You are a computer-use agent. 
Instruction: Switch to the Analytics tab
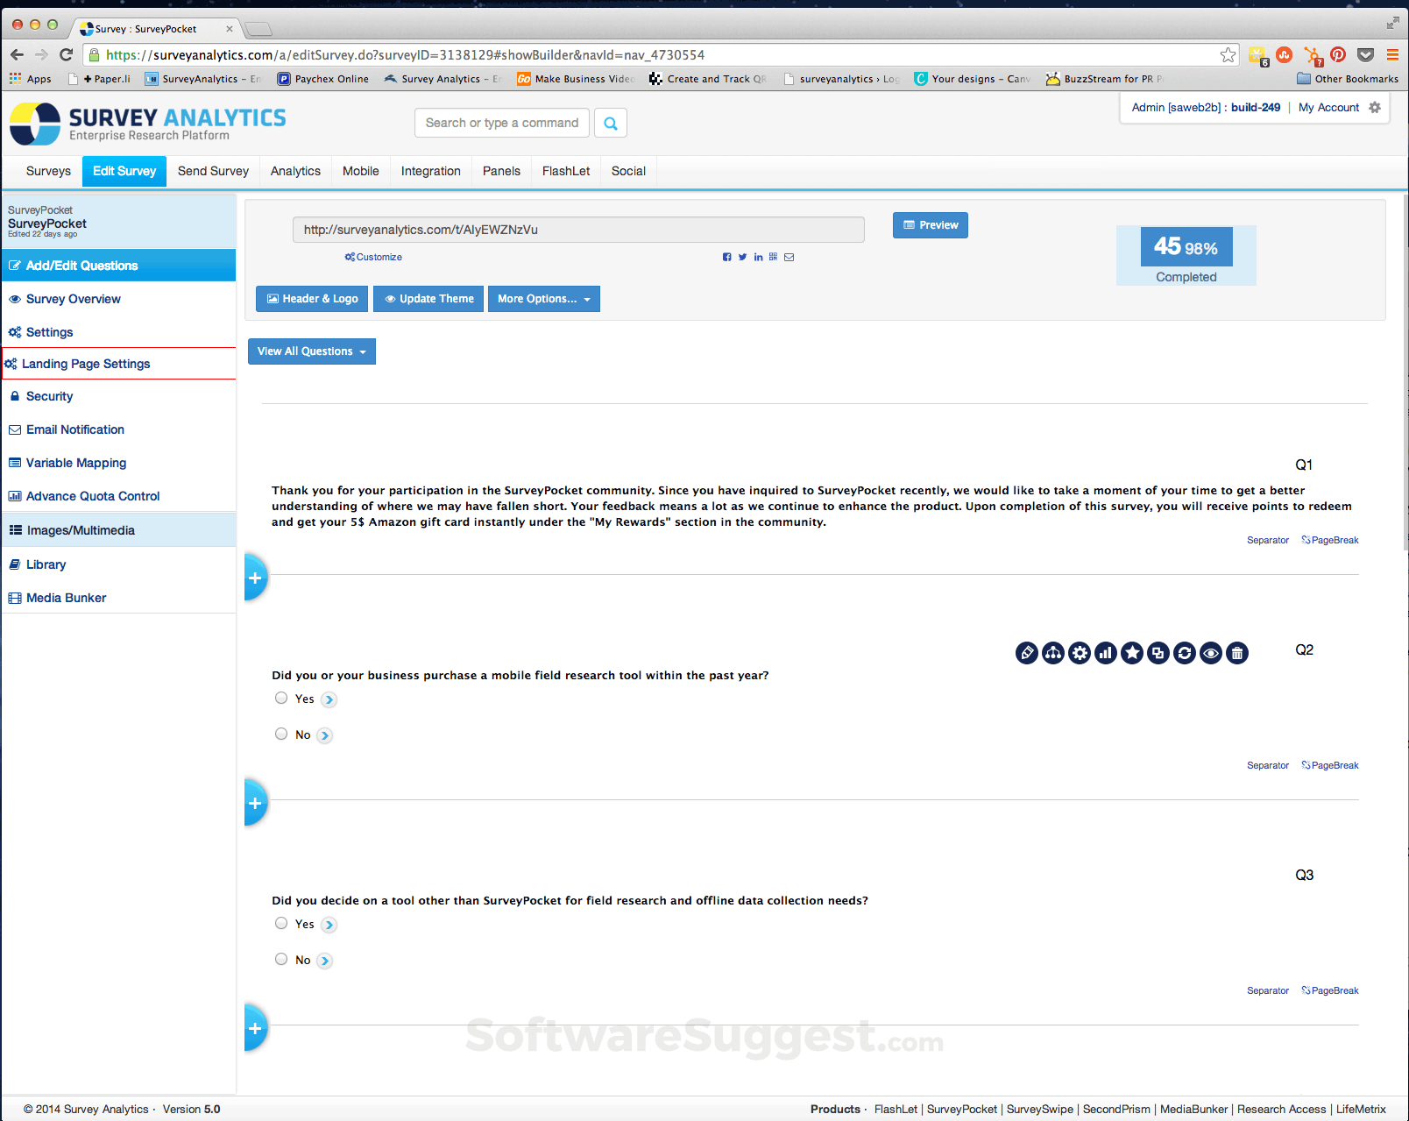point(295,171)
